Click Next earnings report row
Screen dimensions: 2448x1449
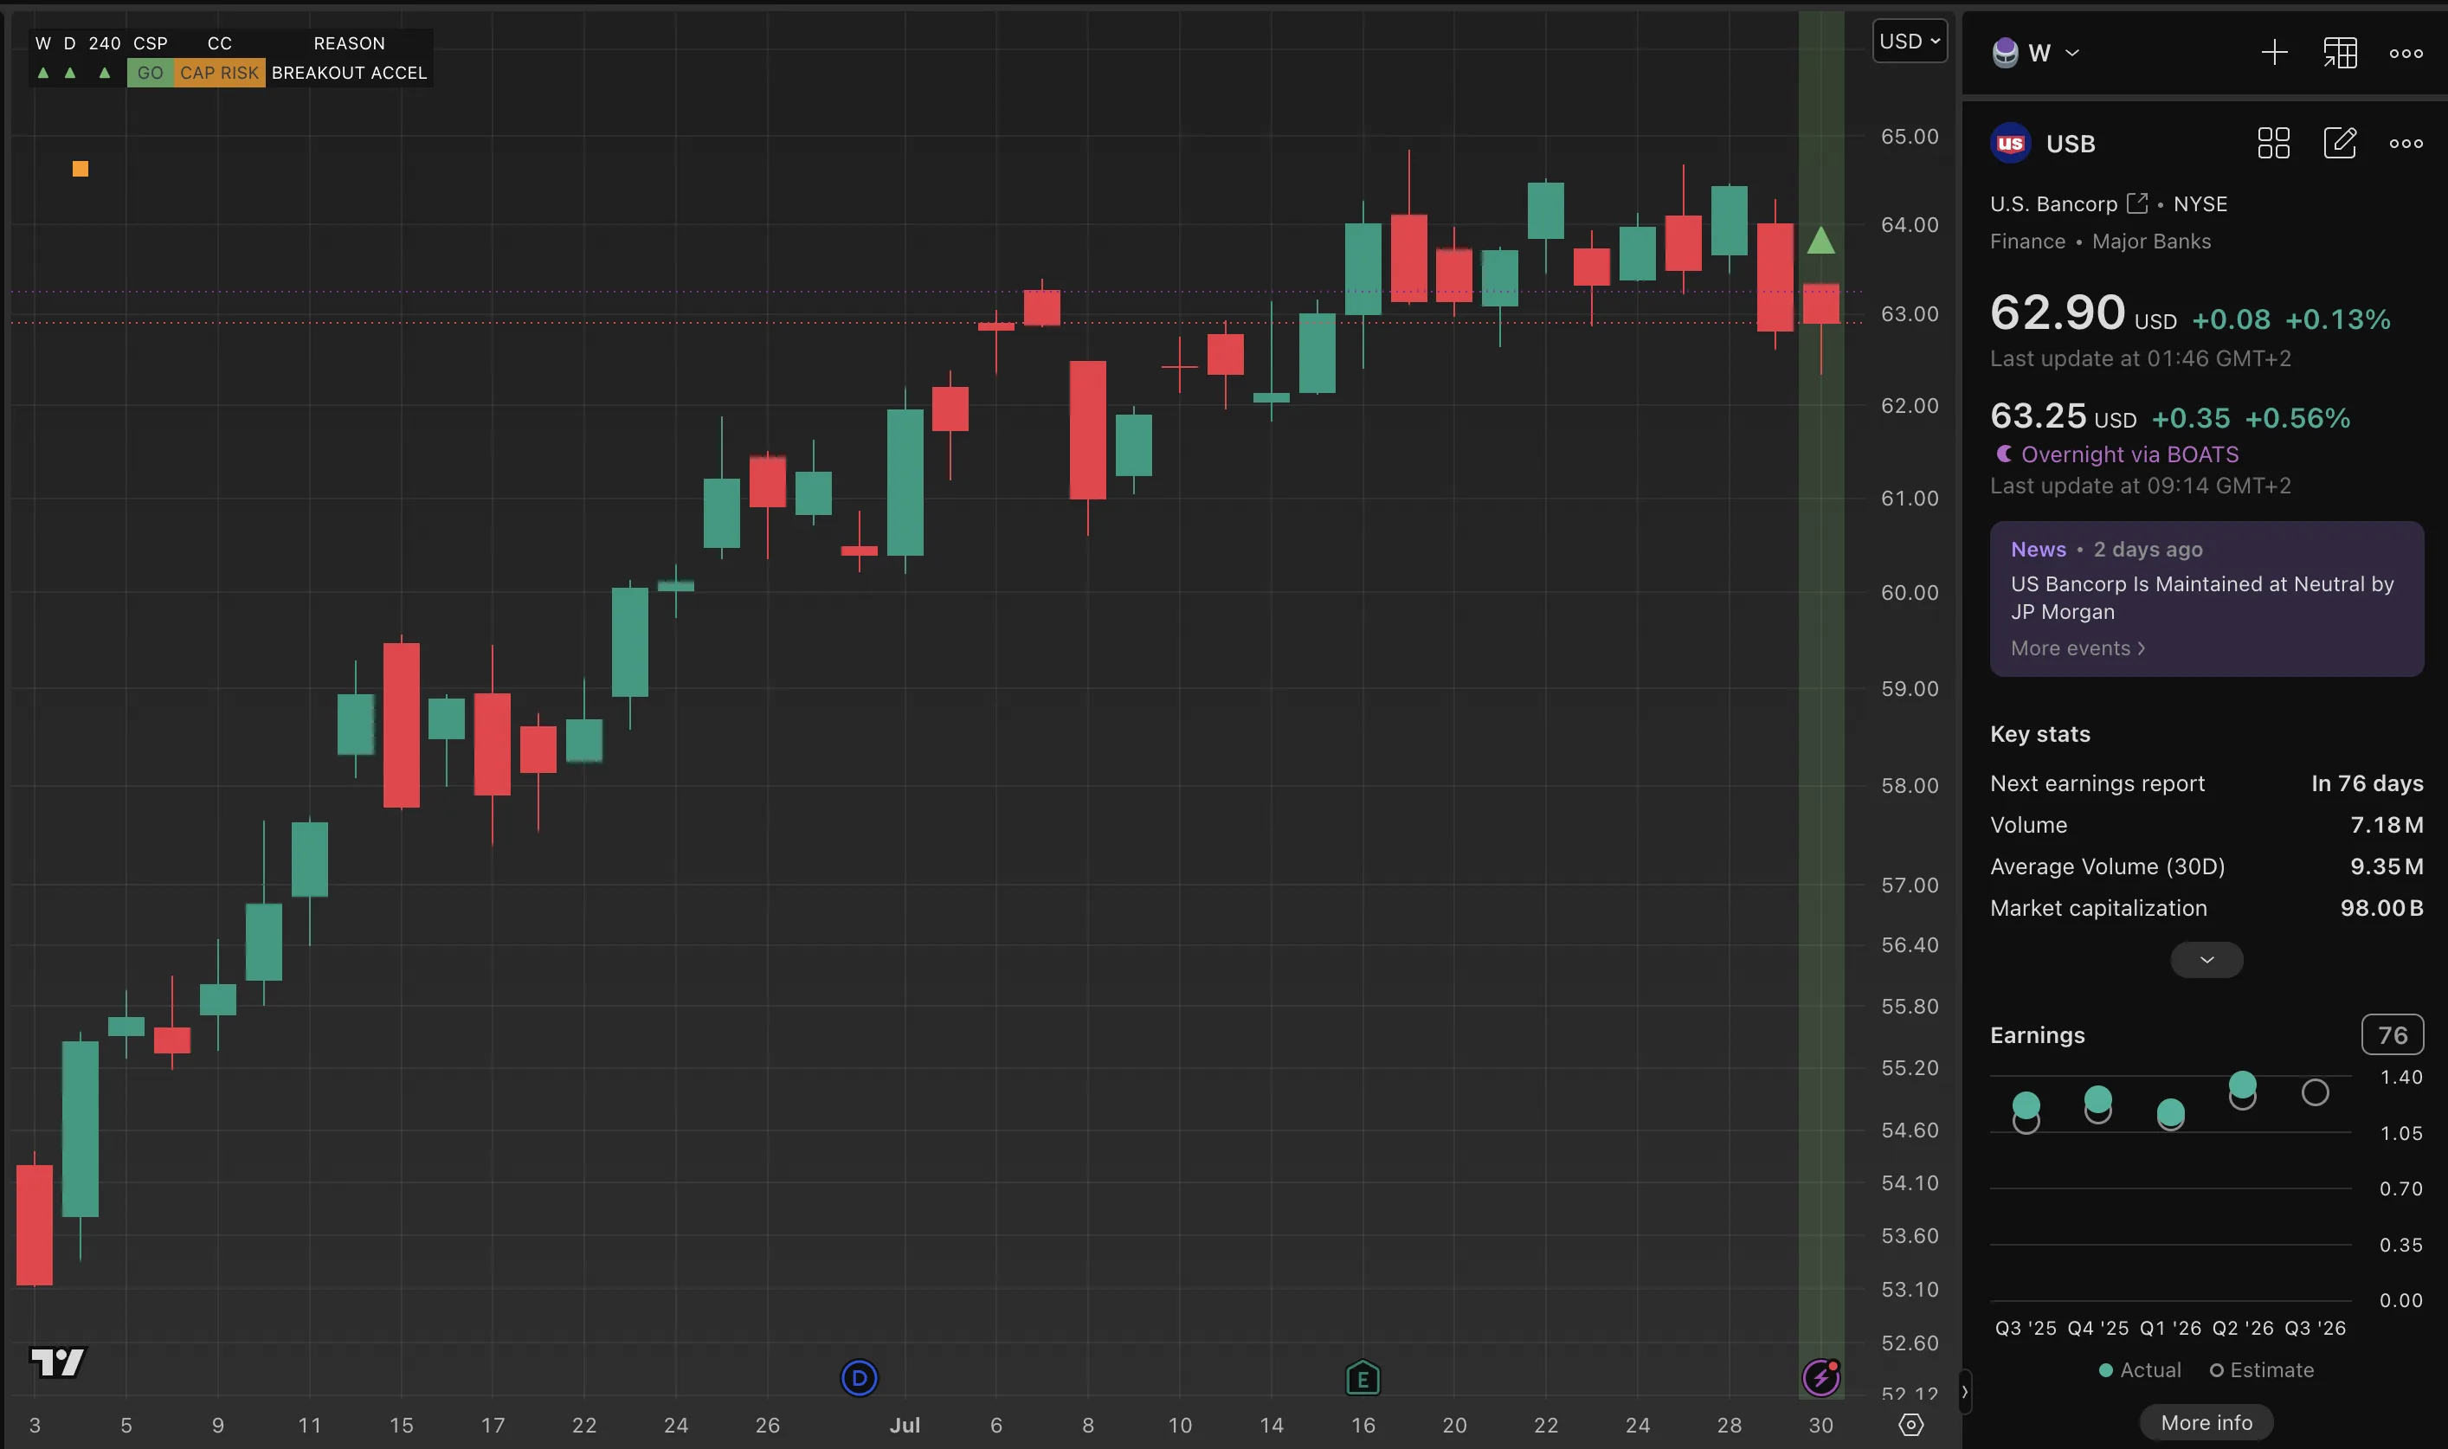coord(2206,783)
